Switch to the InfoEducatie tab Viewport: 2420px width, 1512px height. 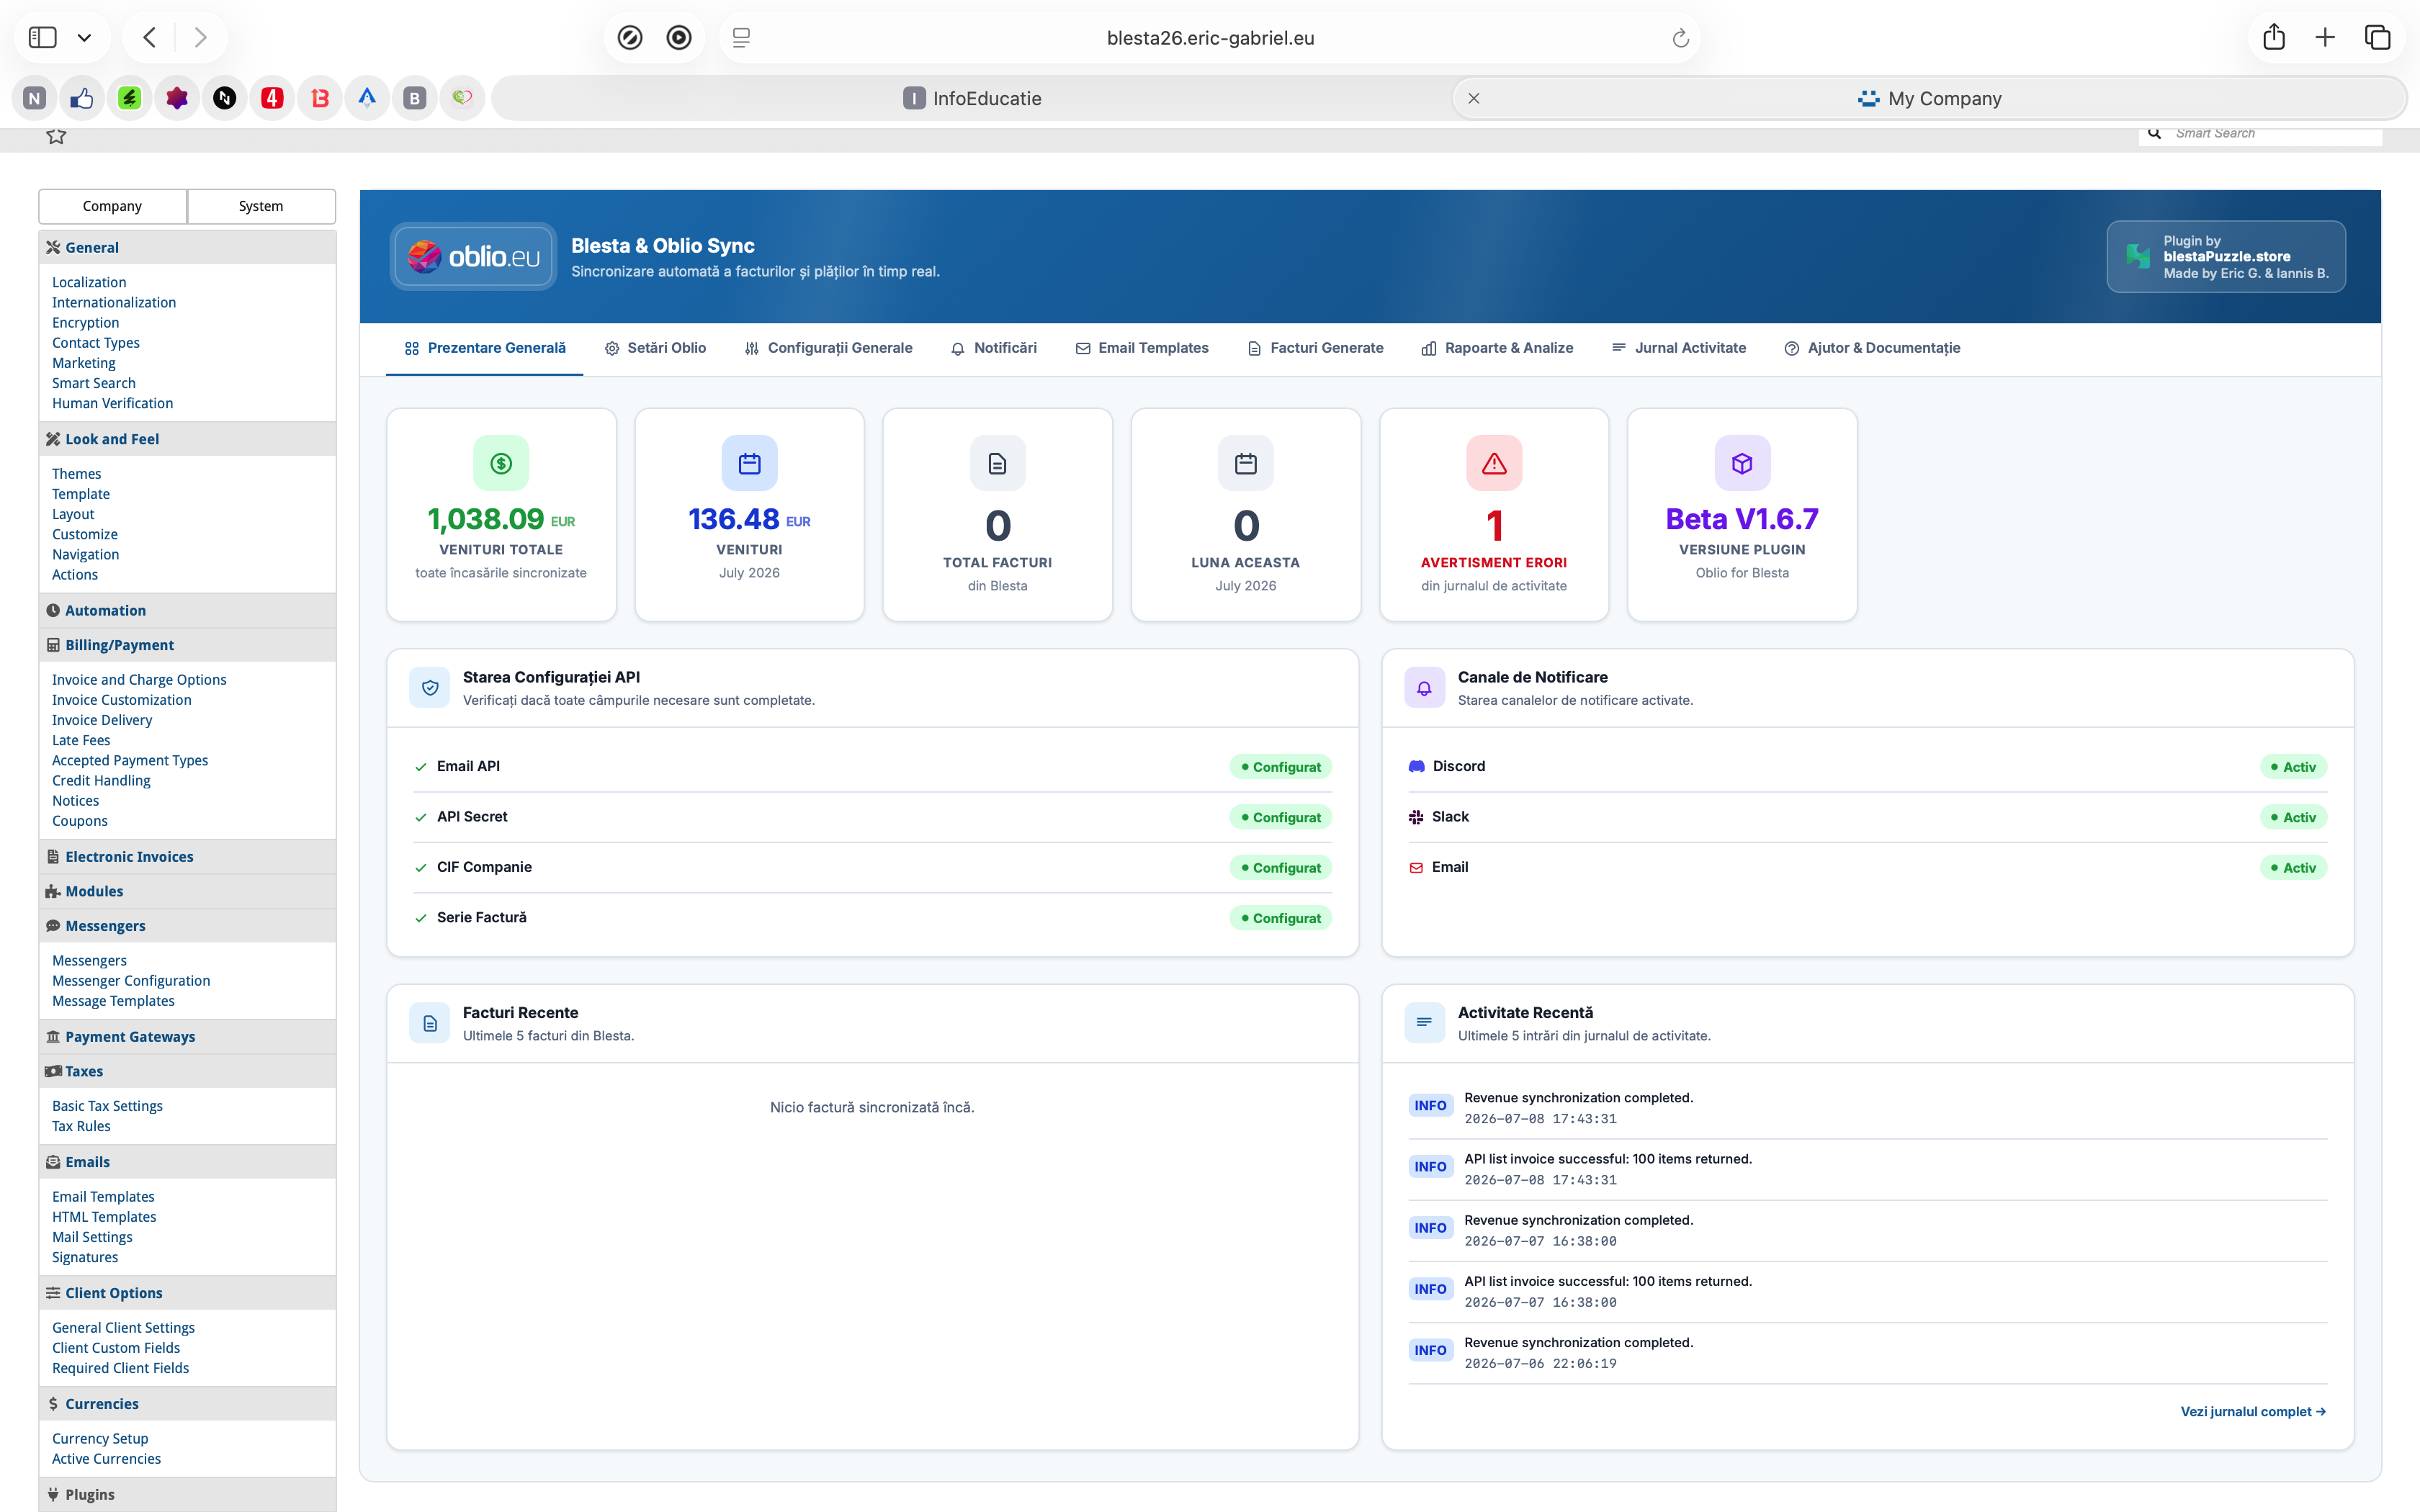(972, 98)
